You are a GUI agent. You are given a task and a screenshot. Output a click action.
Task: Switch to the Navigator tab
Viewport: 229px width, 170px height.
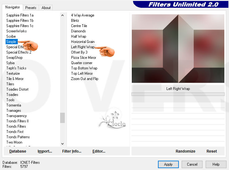pos(12,7)
